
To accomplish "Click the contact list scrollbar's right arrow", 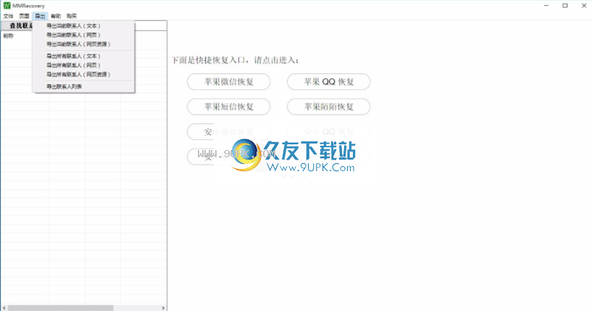I will (x=163, y=308).
